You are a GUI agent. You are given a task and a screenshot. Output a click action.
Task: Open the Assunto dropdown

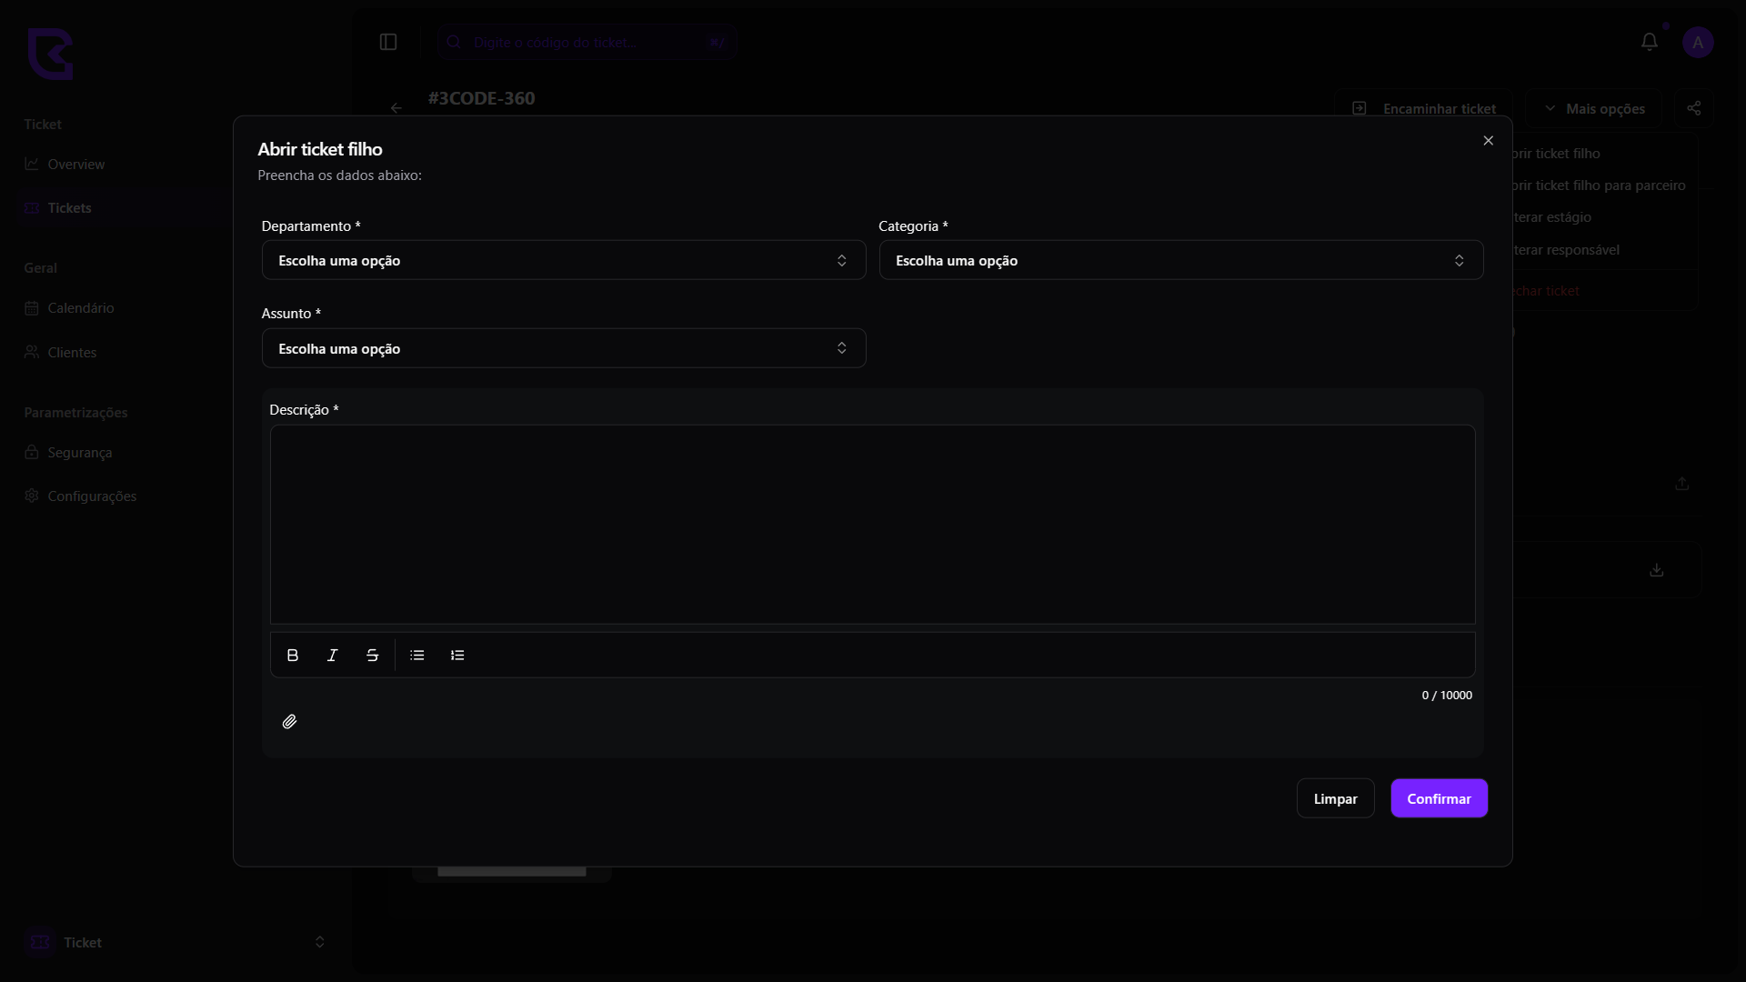pyautogui.click(x=564, y=349)
